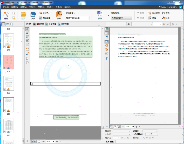Toggle superscript effect button
Viewport: 184px width, 144px height.
point(147,138)
